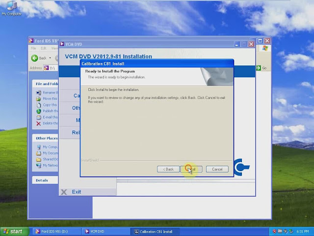The width and height of the screenshot is (314, 236).
Task: Click Shared Documents folder icon
Action: pos(39,159)
